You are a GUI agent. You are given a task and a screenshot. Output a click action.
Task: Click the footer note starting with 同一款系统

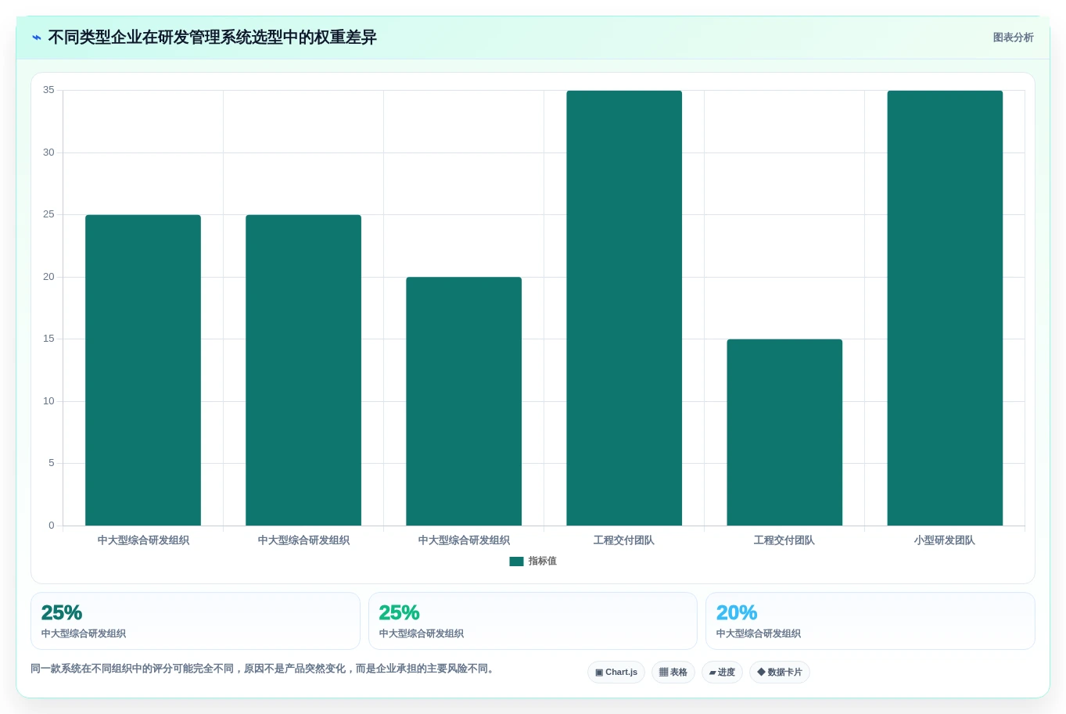(x=264, y=669)
